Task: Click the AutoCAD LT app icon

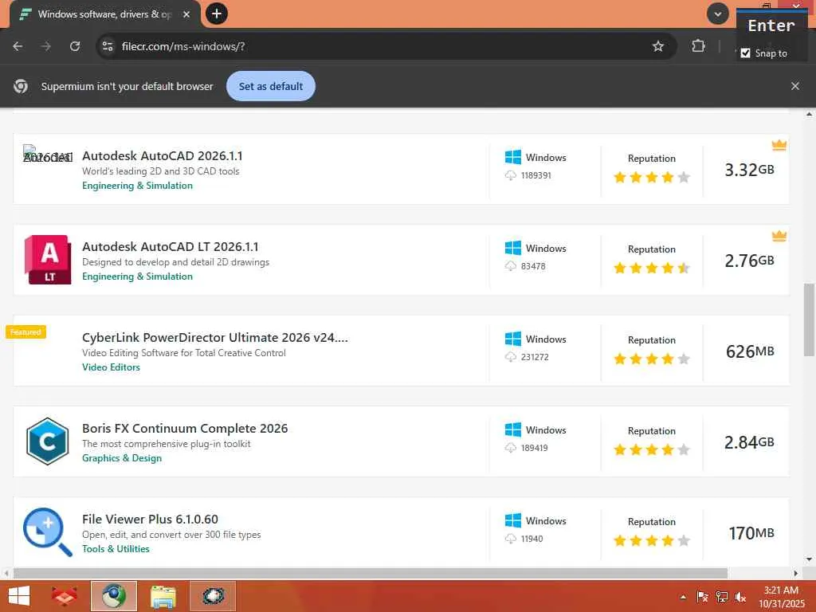Action: 48,260
